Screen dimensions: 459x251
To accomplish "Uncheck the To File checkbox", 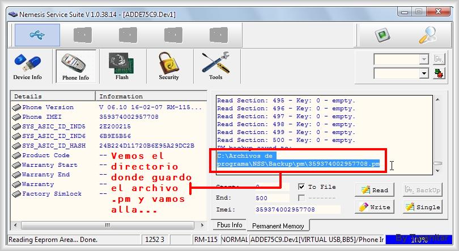I will pyautogui.click(x=302, y=187).
